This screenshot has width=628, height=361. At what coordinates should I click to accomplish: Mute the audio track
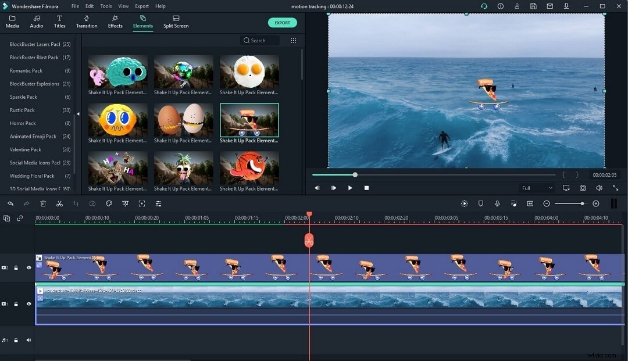pyautogui.click(x=28, y=339)
